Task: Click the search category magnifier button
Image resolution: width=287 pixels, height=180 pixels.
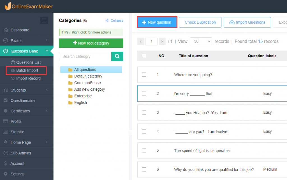Action: click(x=117, y=56)
